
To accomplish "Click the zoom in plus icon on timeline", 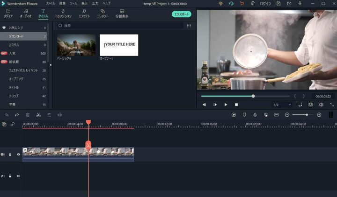I will (319, 115).
